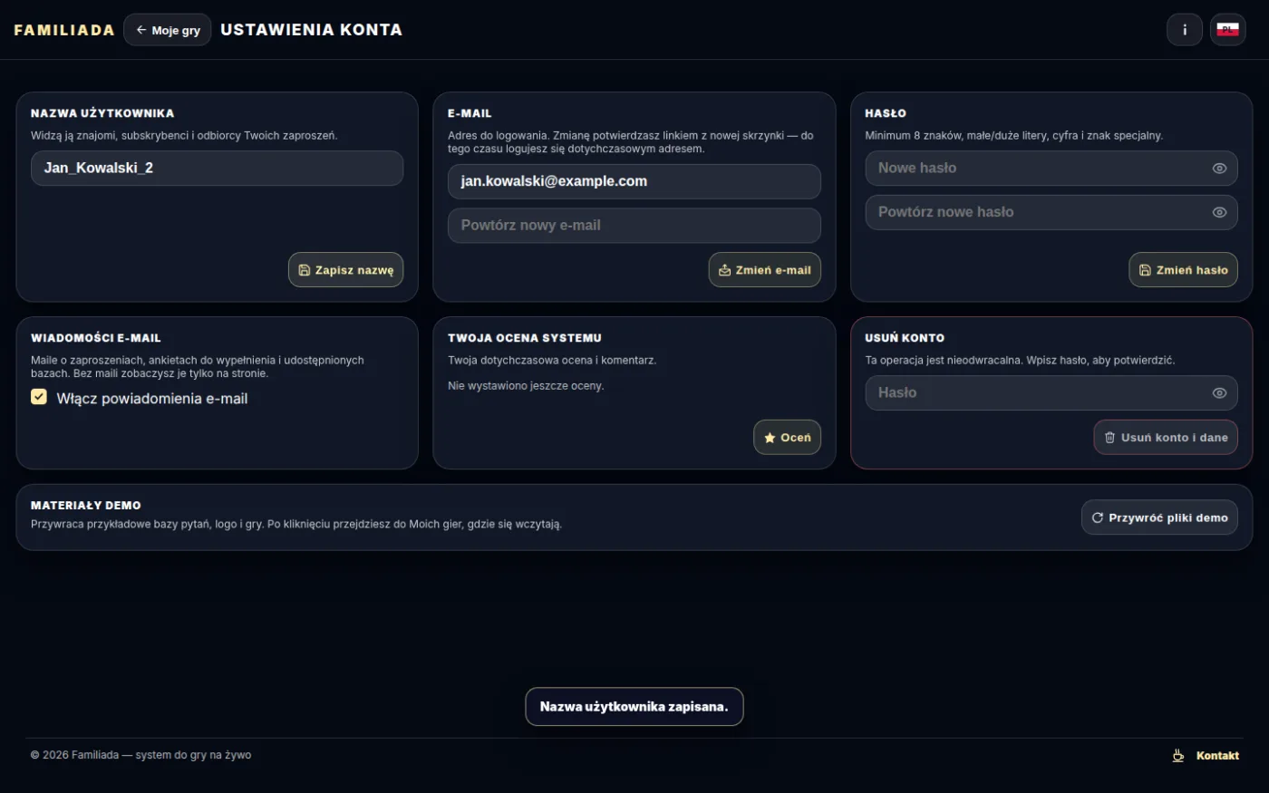Show the 'Nowe hasło' password with the eye icon

point(1219,169)
